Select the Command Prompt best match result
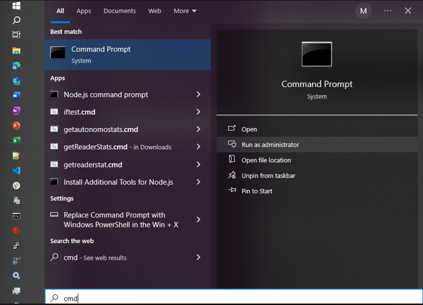 point(128,54)
